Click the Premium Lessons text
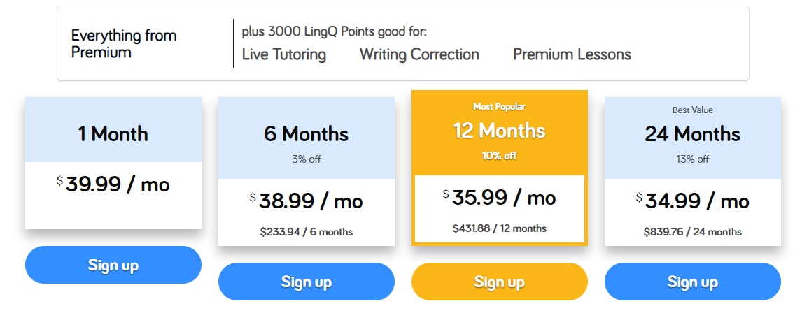The height and width of the screenshot is (313, 809). pyautogui.click(x=572, y=54)
